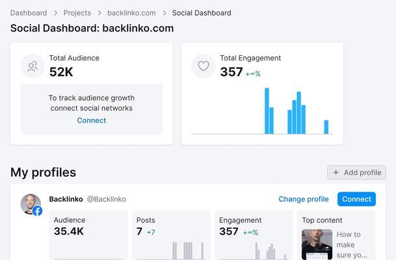Viewport: 396px width, 260px height.
Task: Click the Posts count of 7
Action: tap(139, 231)
